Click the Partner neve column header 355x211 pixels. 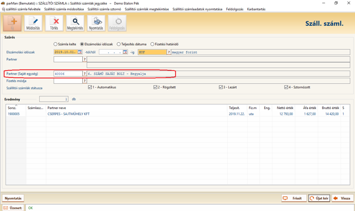point(136,108)
